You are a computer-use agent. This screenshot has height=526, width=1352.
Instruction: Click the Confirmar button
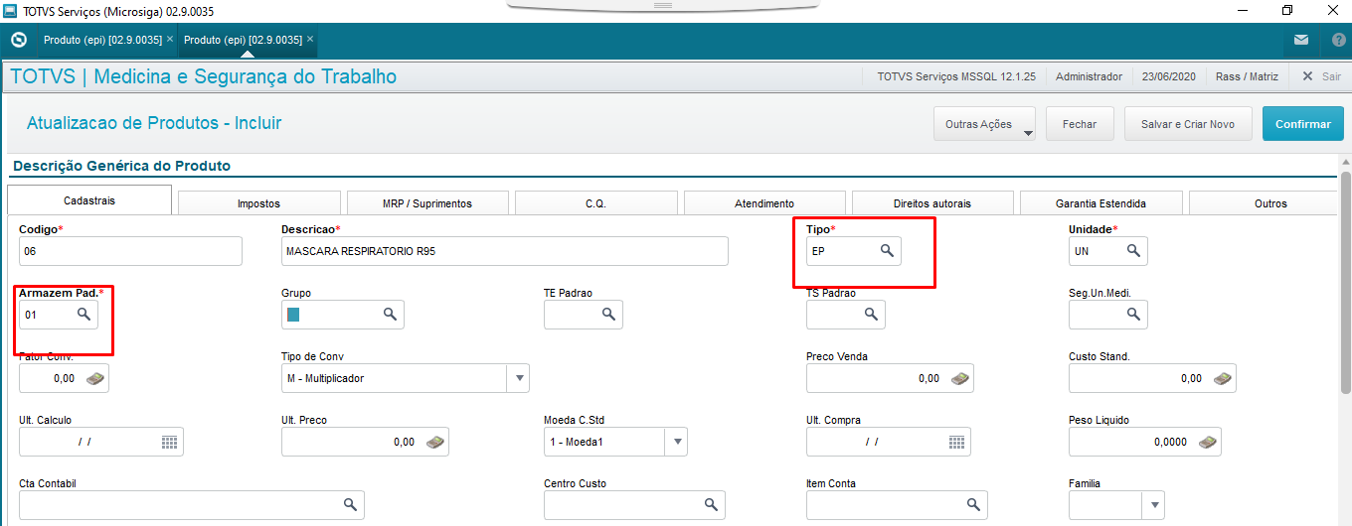tap(1303, 124)
